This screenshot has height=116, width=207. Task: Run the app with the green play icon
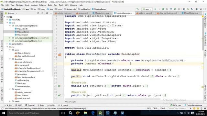pyautogui.click(x=155, y=9)
